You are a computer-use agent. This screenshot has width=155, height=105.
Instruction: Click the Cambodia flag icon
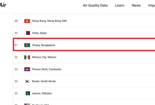[x=27, y=69]
